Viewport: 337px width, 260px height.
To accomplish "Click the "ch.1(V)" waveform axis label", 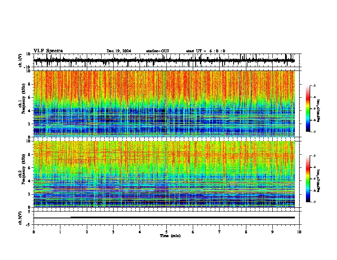I will [20, 60].
